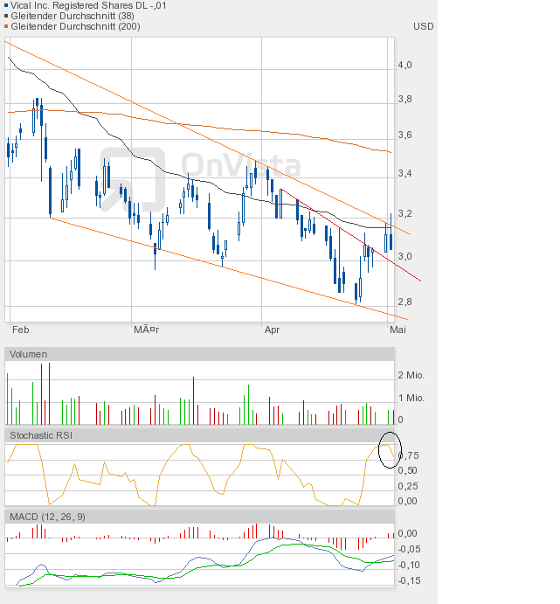Click the blue Vical Inc. legend marker
Viewport: 560px width, 604px height.
pos(6,5)
